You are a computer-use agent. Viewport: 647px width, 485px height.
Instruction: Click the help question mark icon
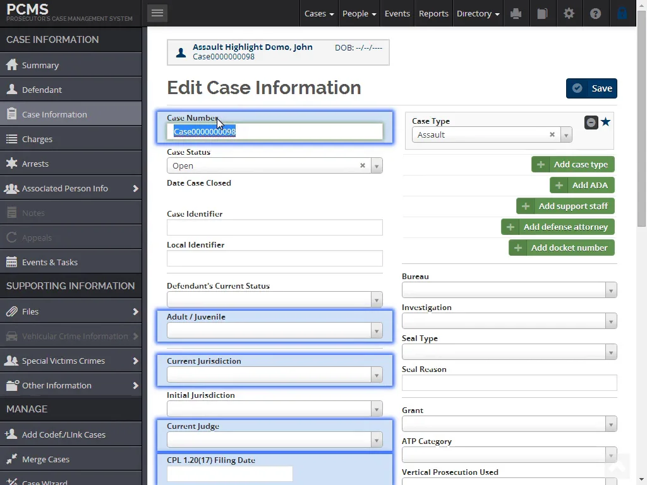click(595, 13)
